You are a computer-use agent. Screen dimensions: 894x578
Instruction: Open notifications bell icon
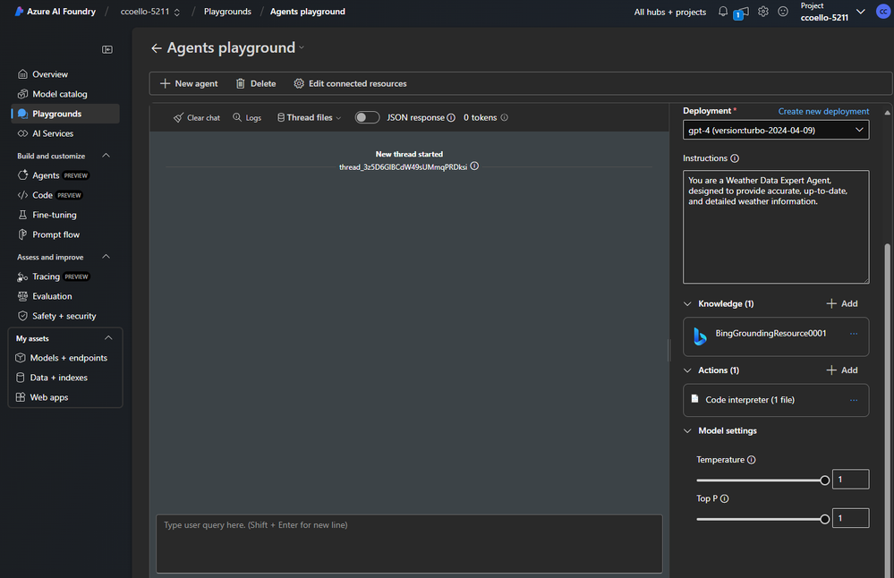pyautogui.click(x=723, y=12)
